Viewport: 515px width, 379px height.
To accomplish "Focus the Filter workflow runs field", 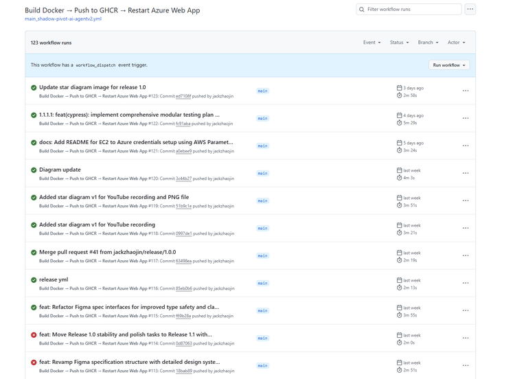I will click(x=409, y=9).
